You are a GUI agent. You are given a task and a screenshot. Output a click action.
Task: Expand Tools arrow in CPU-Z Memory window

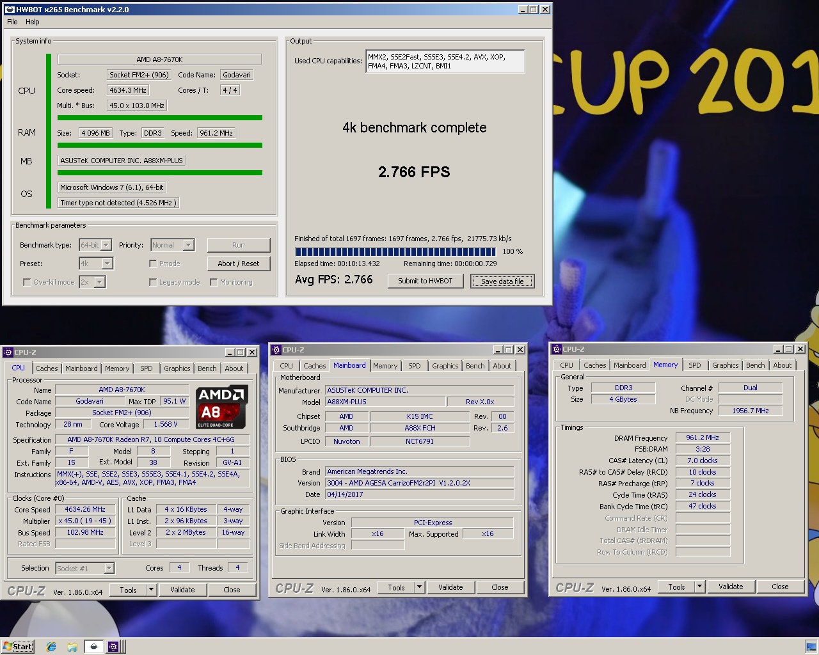coord(700,587)
